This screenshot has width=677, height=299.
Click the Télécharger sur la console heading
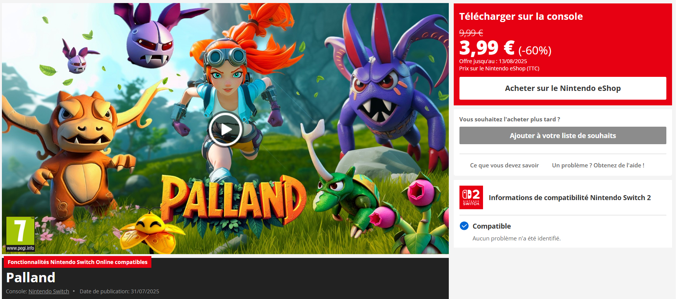(521, 16)
